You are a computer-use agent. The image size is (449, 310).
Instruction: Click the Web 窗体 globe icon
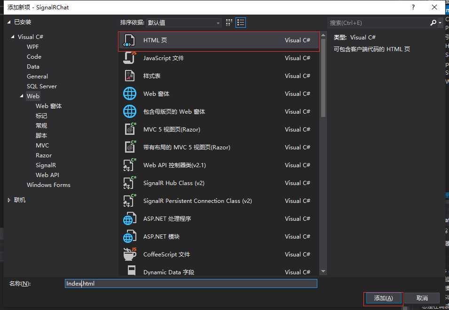130,94
